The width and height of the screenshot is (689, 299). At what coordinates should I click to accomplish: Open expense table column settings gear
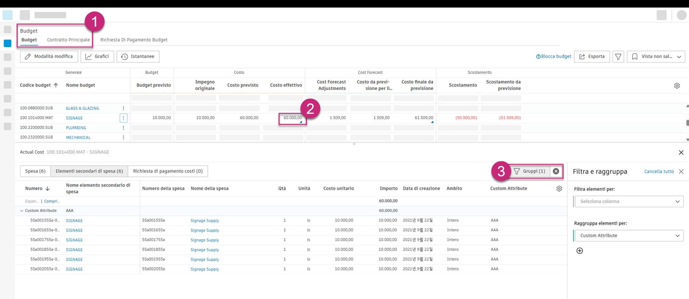tap(559, 189)
